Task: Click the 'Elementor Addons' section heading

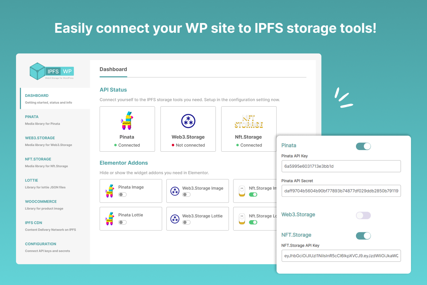Action: pyautogui.click(x=124, y=163)
